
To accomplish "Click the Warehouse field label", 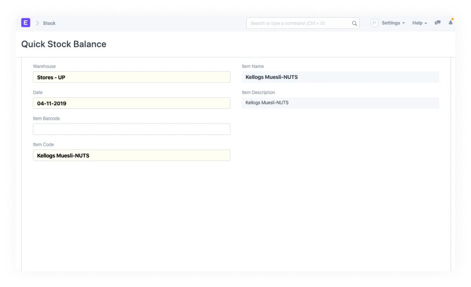I will point(44,66).
